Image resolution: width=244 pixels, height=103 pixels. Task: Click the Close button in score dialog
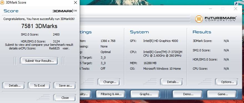point(65,98)
